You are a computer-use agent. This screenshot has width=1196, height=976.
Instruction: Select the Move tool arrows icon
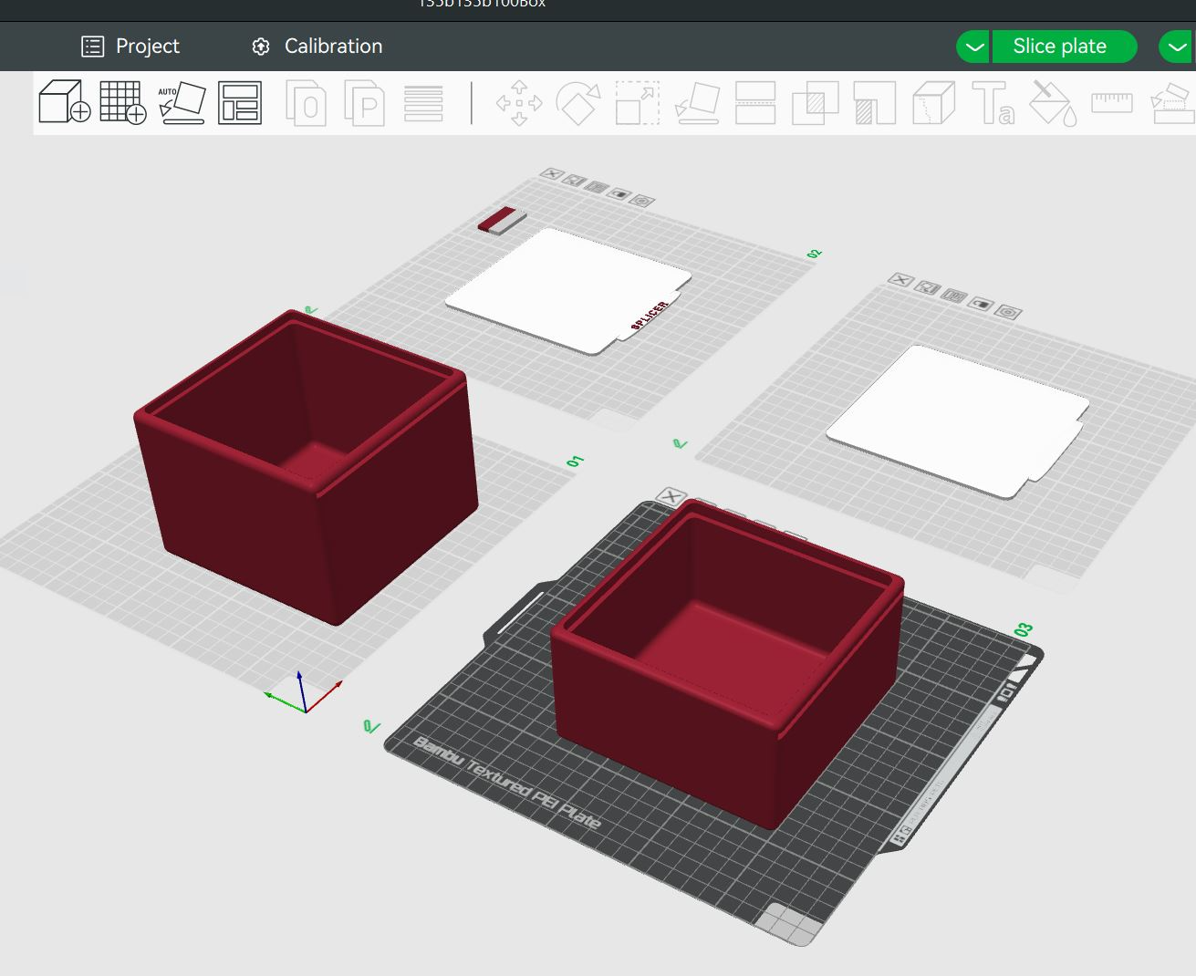519,103
